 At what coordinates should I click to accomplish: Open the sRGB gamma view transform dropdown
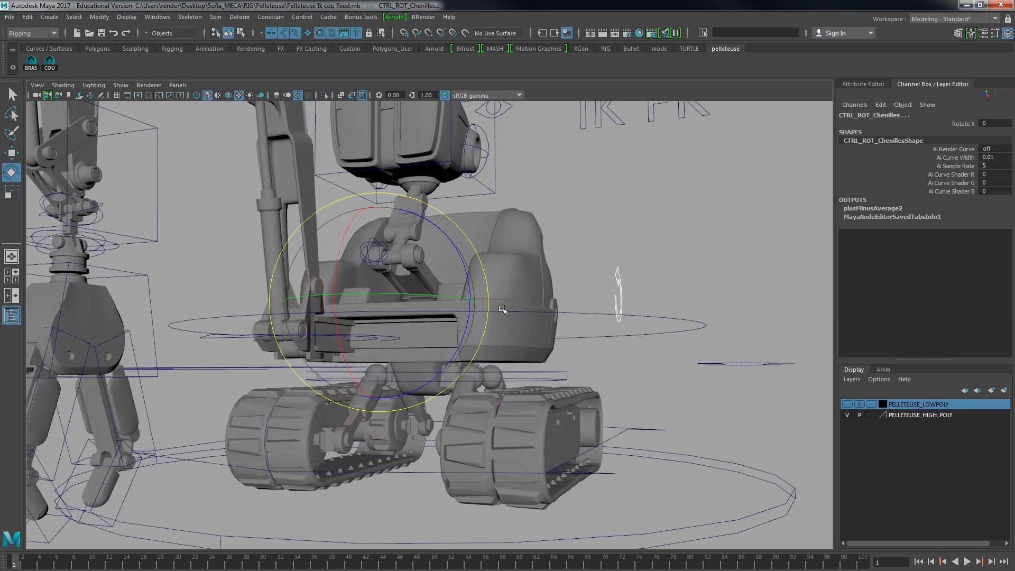[x=519, y=95]
